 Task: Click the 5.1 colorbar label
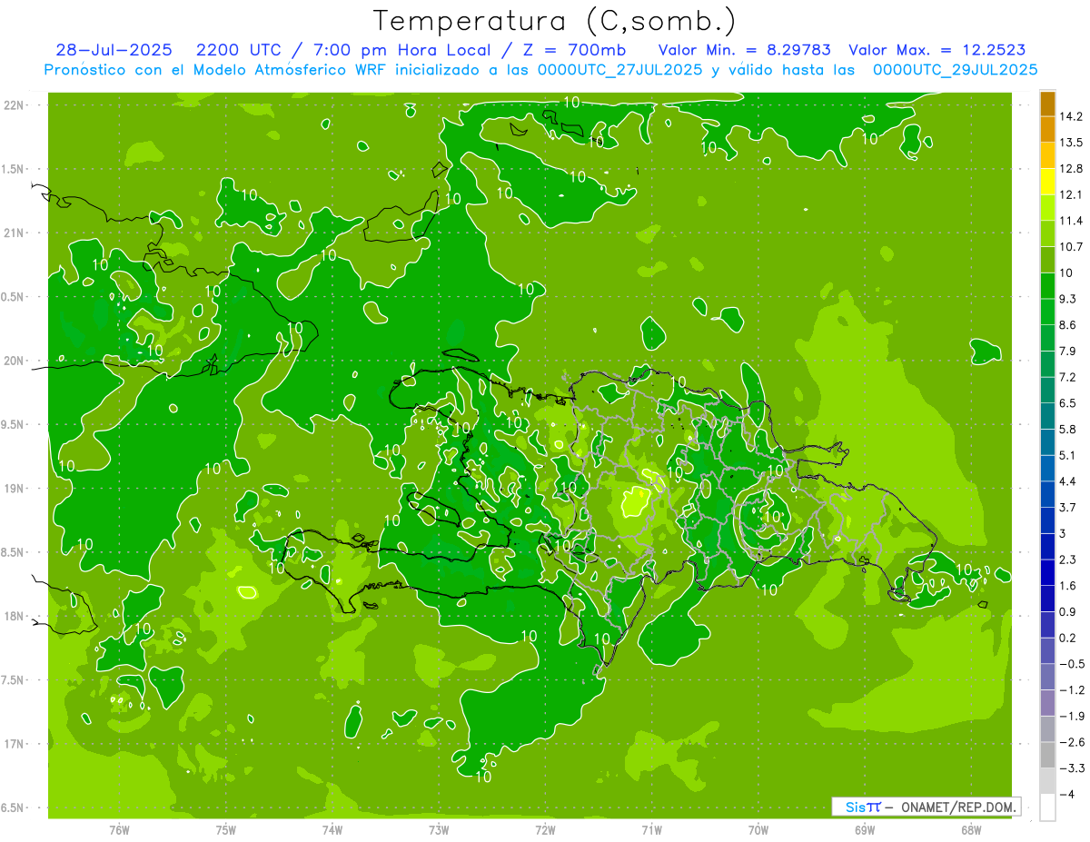point(1067,455)
